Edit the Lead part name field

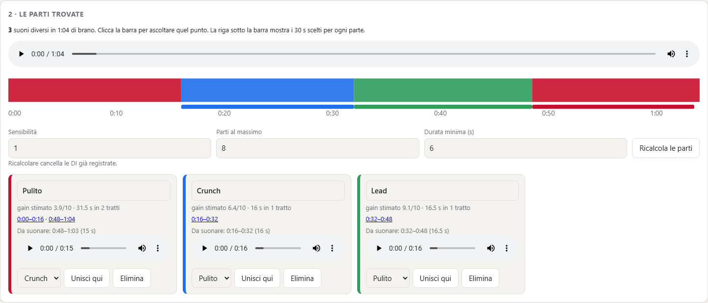[x=442, y=191]
